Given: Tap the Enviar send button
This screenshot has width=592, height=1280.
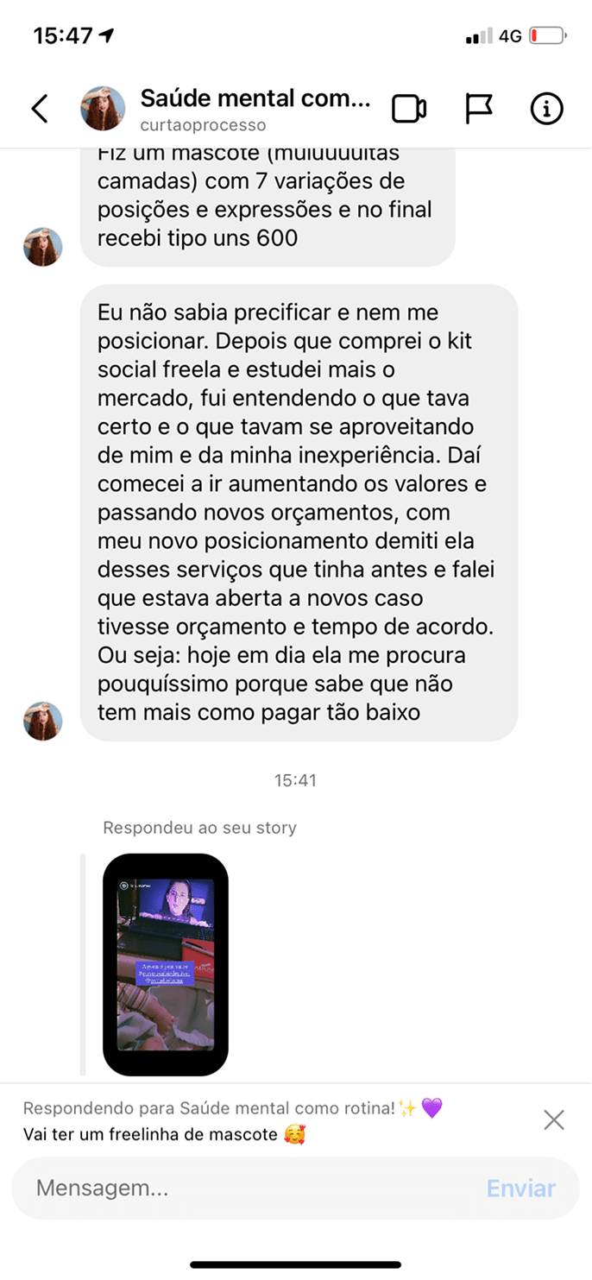Looking at the screenshot, I should point(521,1189).
